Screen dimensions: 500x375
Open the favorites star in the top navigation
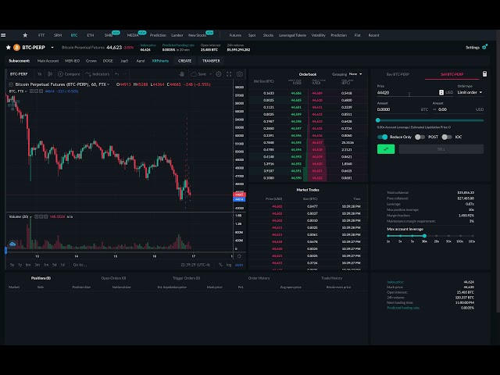[x=25, y=35]
